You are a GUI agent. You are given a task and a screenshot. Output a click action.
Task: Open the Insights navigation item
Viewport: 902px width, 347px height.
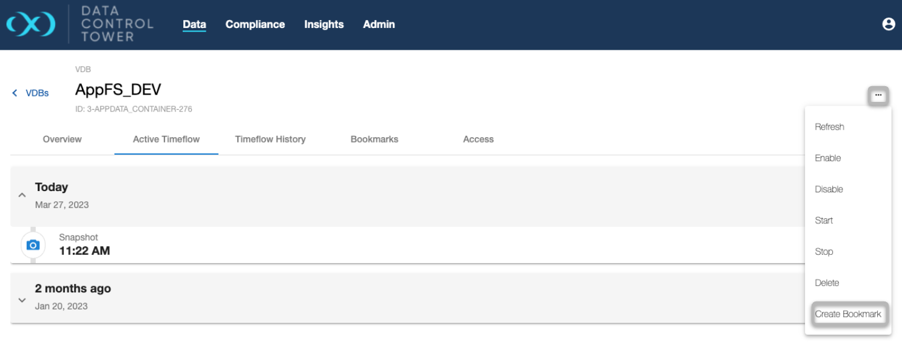click(x=324, y=24)
